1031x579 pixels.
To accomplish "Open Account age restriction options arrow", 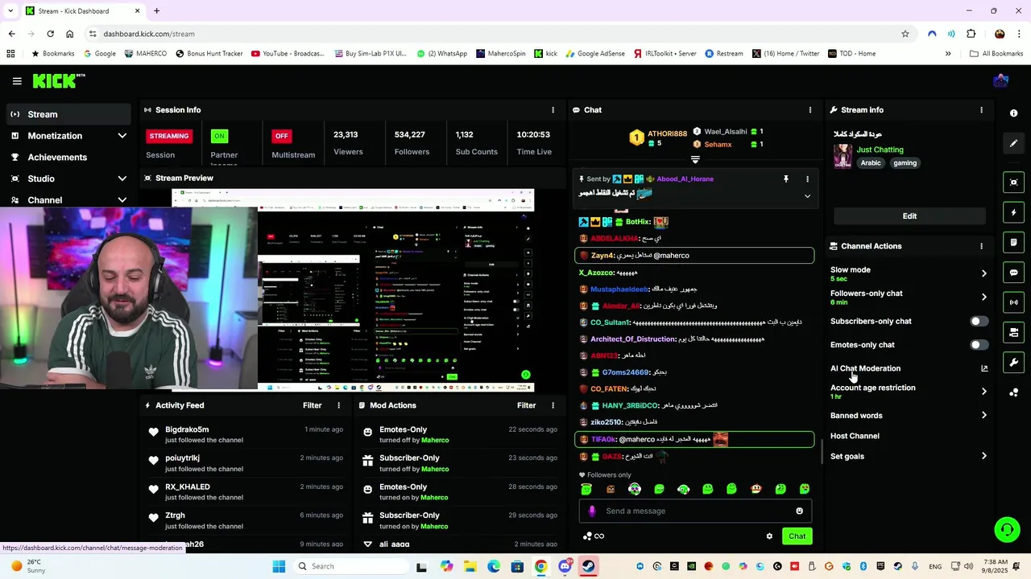I will (x=984, y=392).
